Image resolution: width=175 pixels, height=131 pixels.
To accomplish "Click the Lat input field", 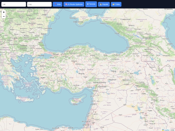I will pyautogui.click(x=14, y=4).
